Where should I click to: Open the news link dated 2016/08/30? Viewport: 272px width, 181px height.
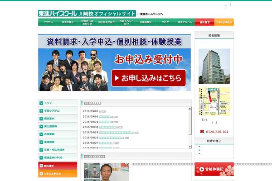107,127
